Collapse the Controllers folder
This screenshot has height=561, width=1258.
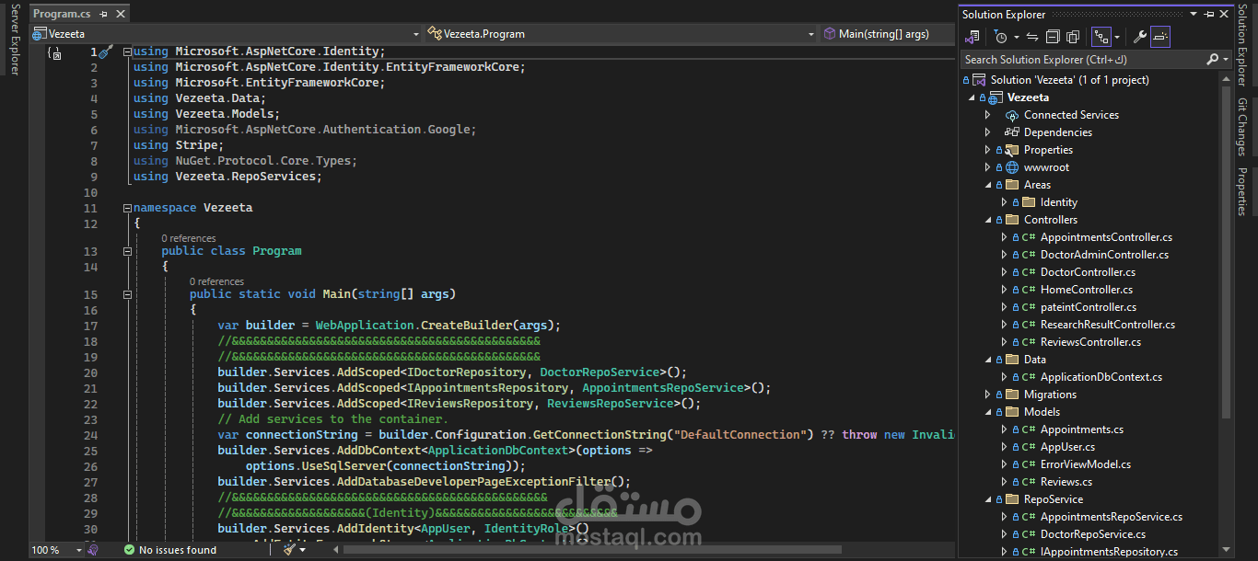[988, 220]
